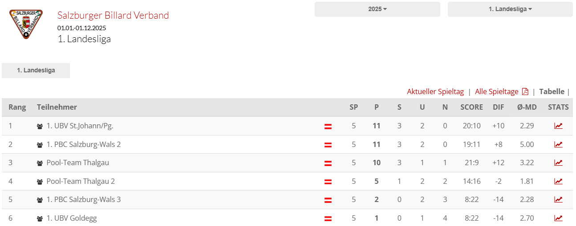The height and width of the screenshot is (226, 576).
Task: Click the Salzburger Billard Verband logo
Action: [x=26, y=24]
